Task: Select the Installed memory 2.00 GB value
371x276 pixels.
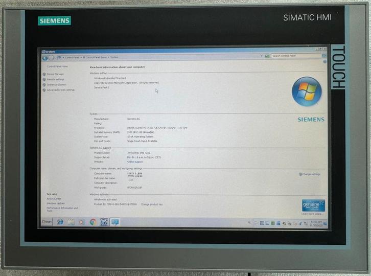Action: coord(141,132)
